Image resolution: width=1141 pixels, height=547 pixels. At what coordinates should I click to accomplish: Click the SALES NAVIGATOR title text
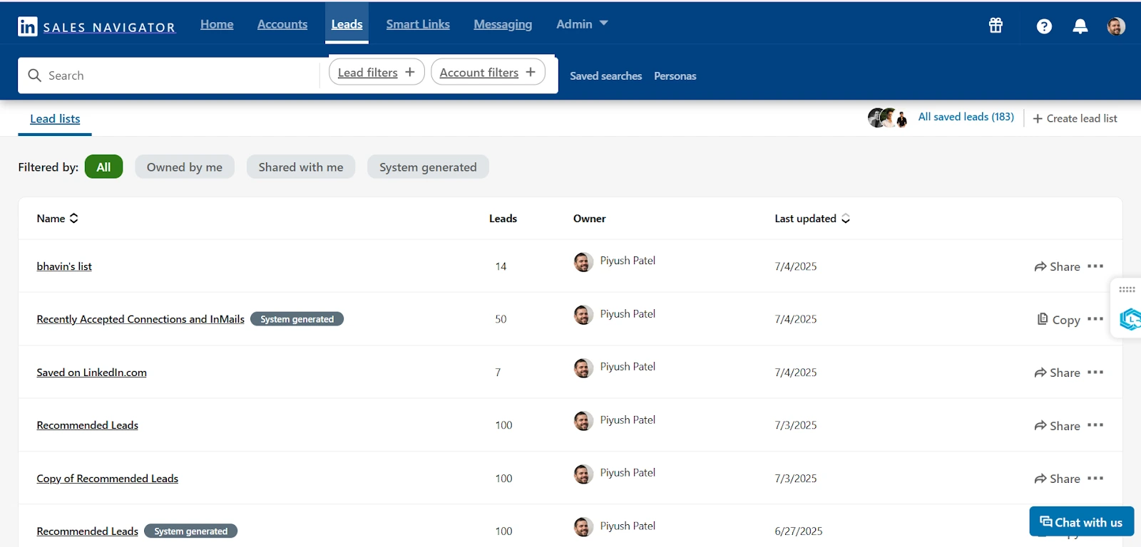109,27
